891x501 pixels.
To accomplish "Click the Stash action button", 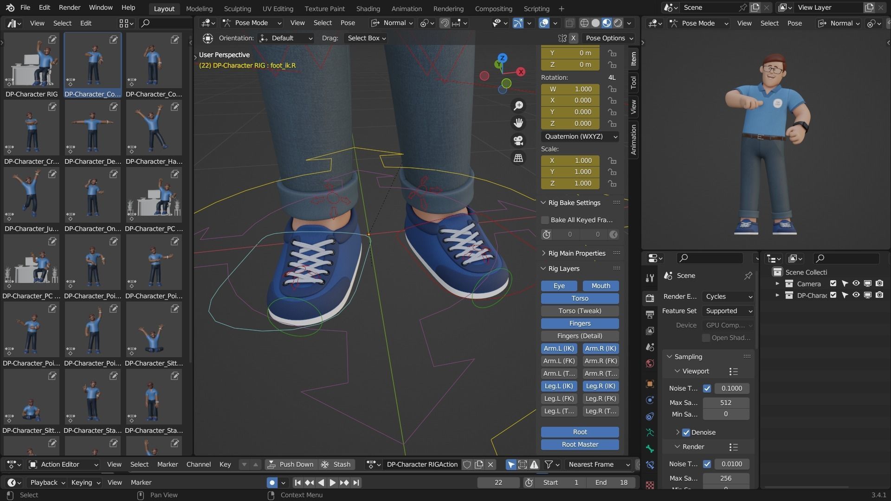I will (x=336, y=464).
